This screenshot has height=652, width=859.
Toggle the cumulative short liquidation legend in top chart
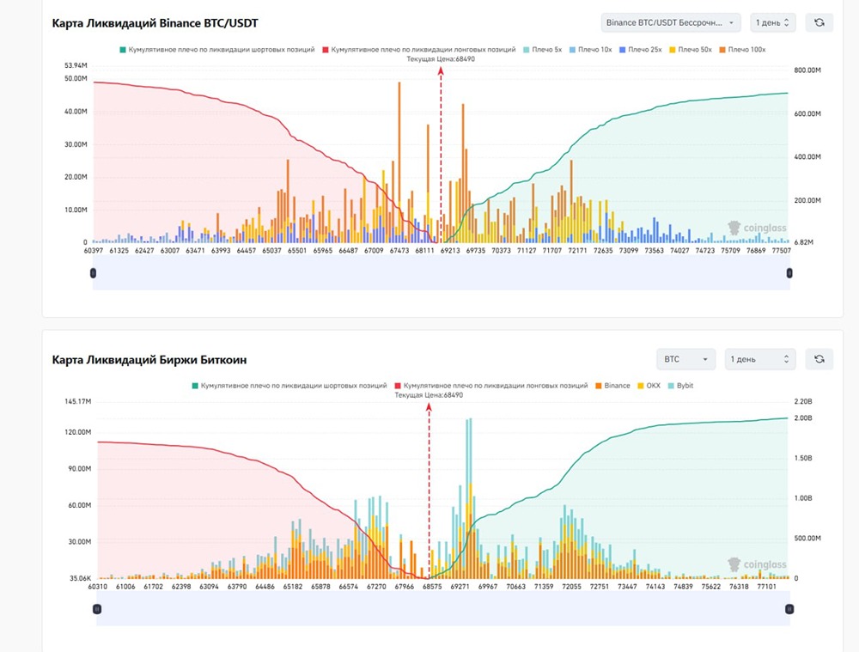tap(217, 49)
